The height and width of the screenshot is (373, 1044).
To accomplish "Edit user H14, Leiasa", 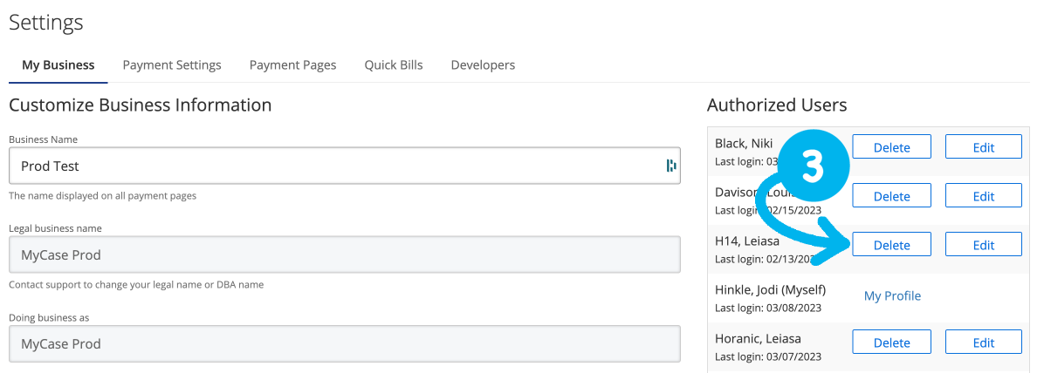I will [983, 245].
